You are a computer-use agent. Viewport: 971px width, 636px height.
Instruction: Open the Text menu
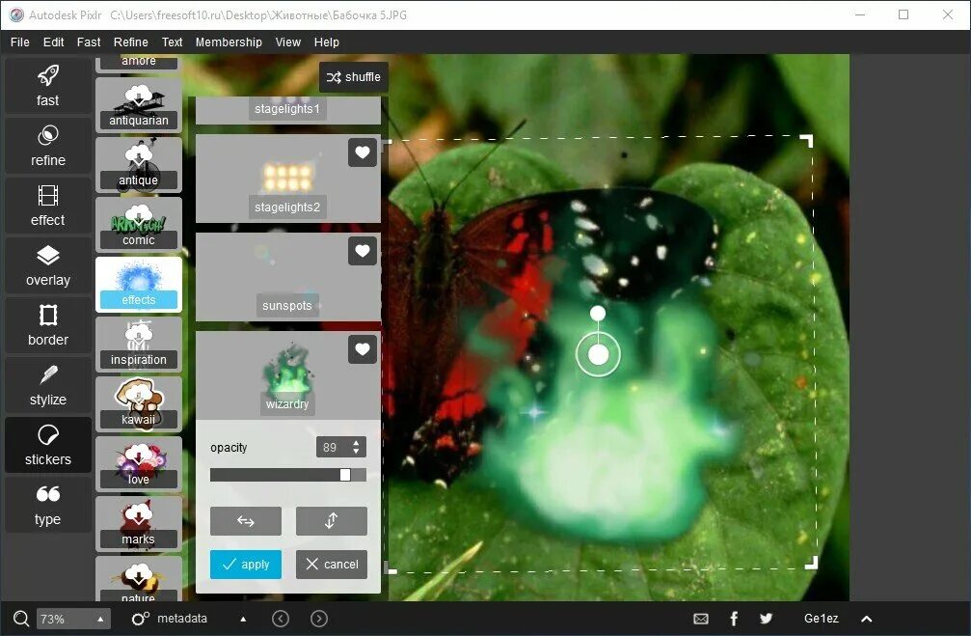[173, 42]
